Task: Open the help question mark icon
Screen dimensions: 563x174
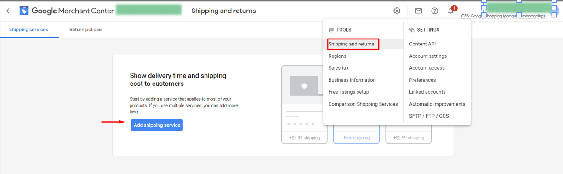Action: (x=434, y=11)
